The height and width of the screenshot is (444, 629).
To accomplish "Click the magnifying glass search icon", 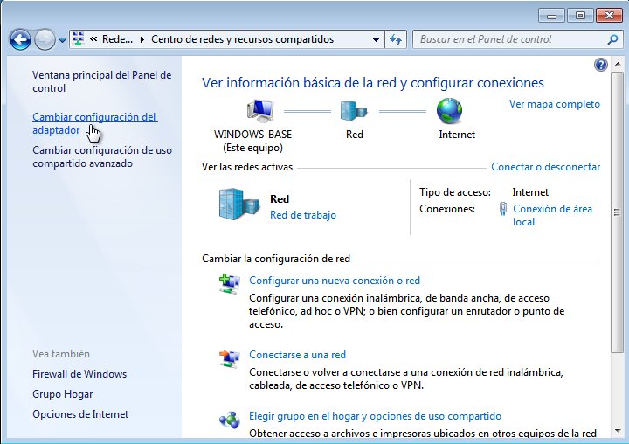I will tap(612, 39).
